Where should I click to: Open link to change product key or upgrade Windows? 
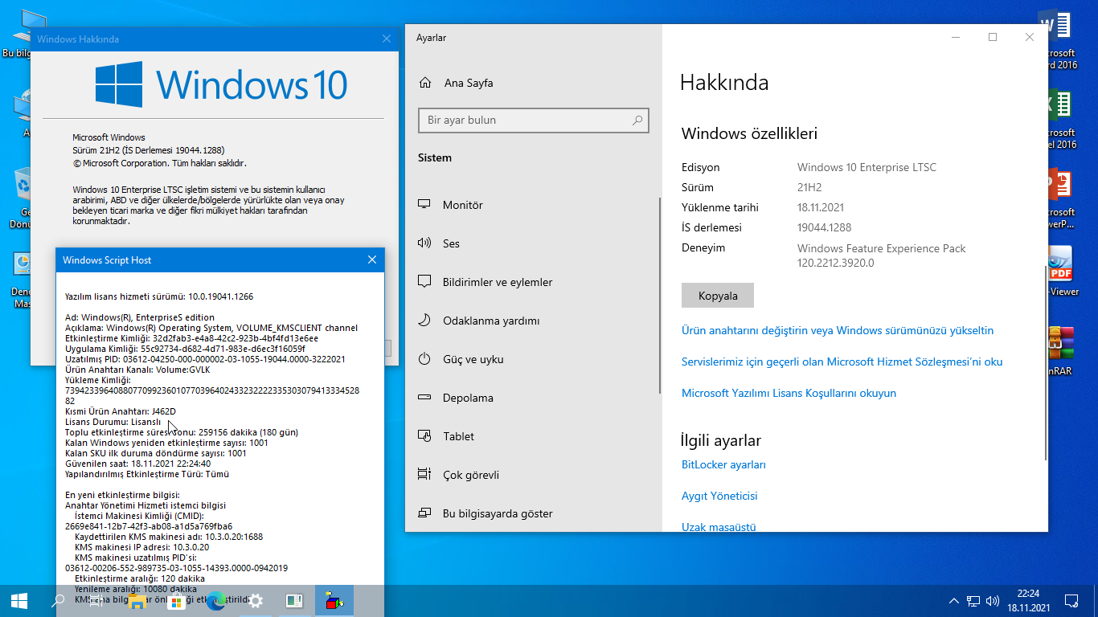[x=838, y=330]
